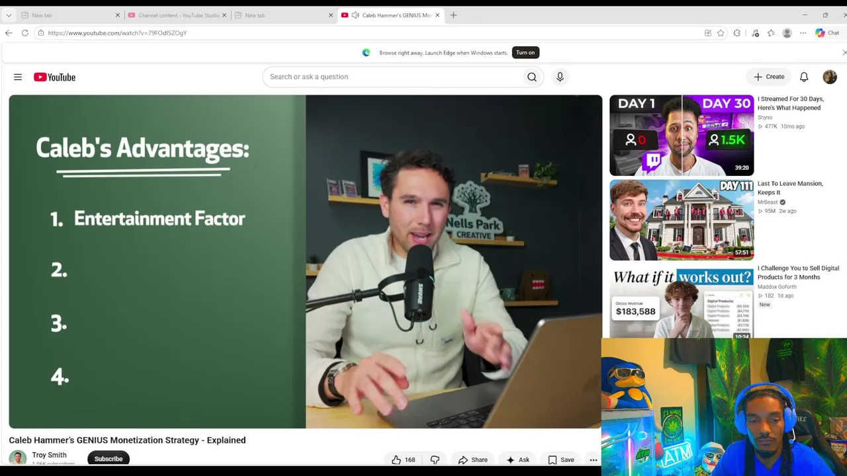Screen dimensions: 847x476
Task: Open Troy Smith channel name link
Action: coord(49,455)
